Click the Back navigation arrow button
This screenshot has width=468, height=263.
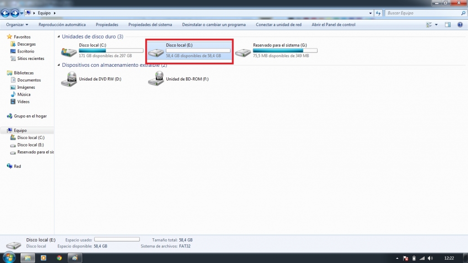[x=5, y=13]
